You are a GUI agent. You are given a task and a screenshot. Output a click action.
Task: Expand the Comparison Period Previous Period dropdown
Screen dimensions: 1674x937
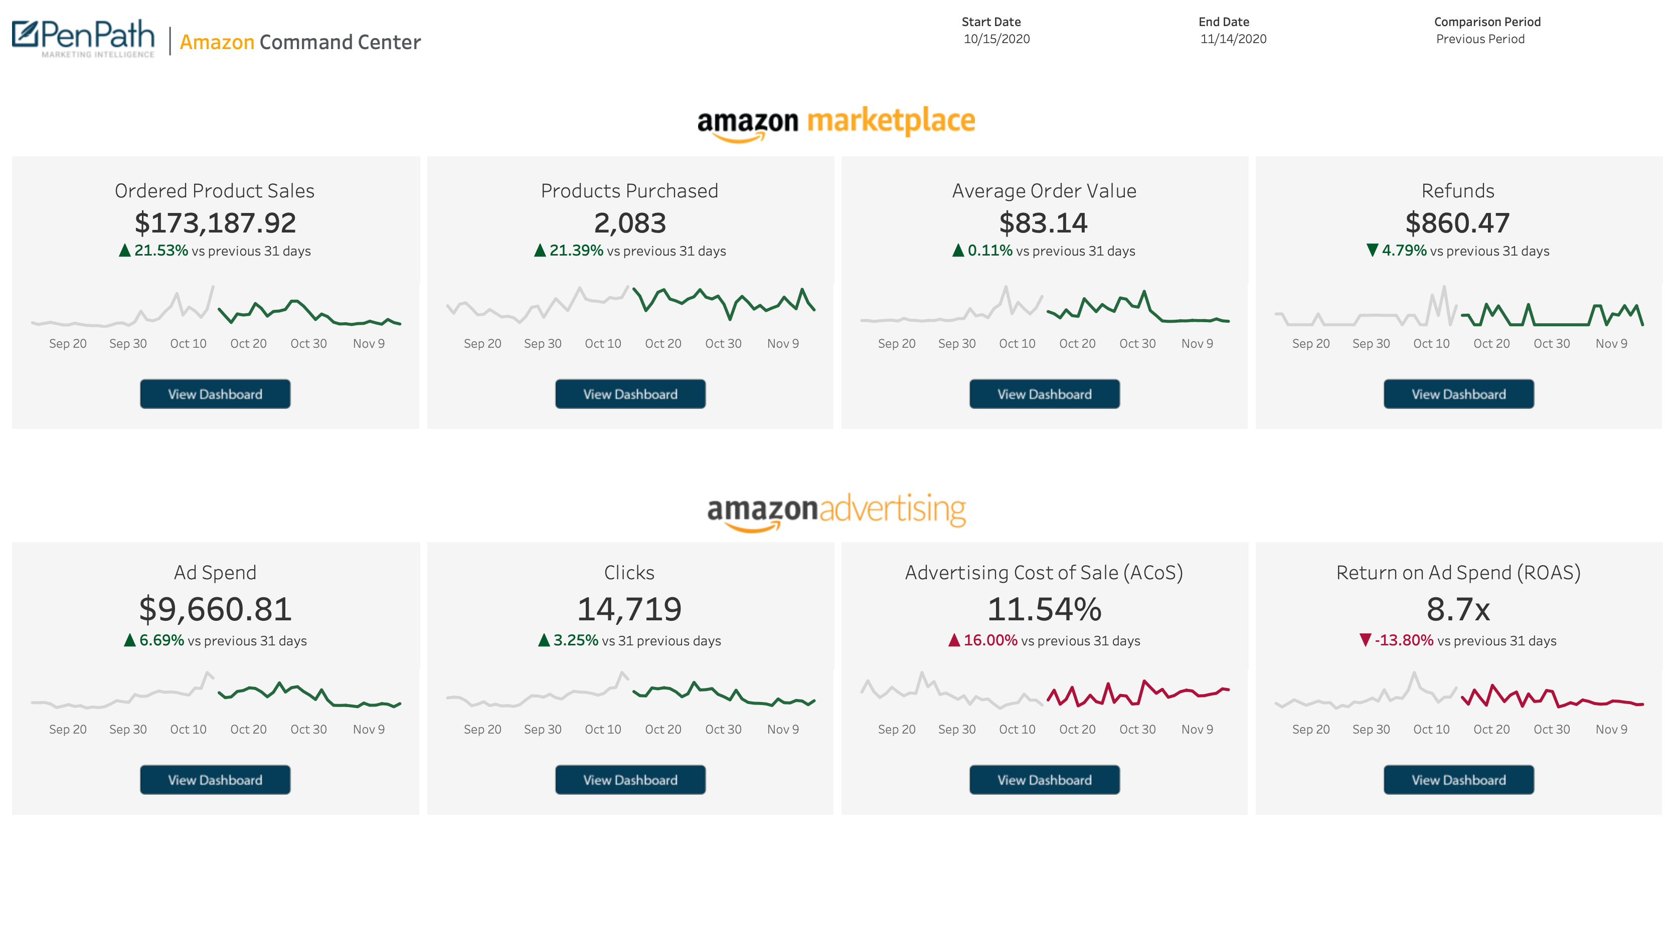tap(1480, 39)
